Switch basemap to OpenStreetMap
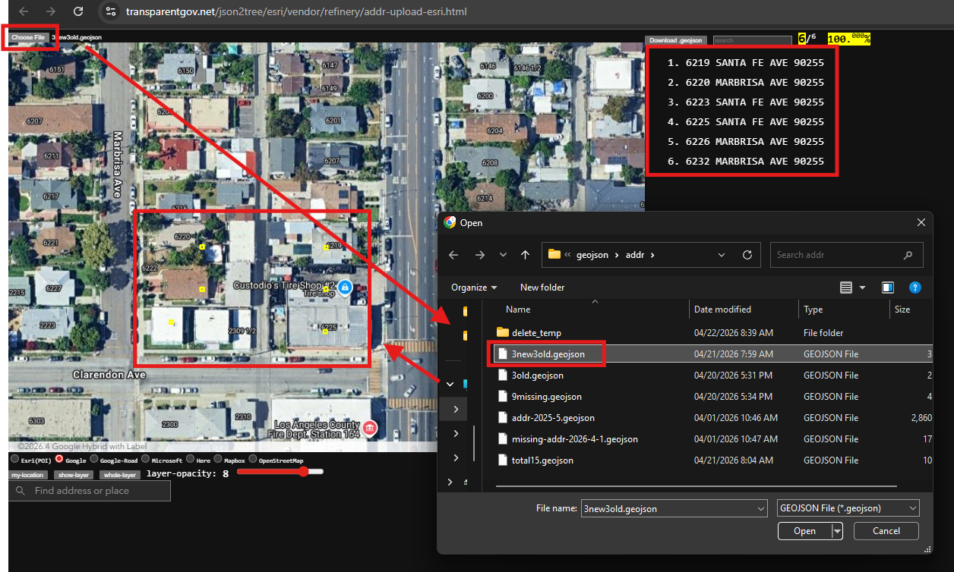This screenshot has width=954, height=572. click(252, 460)
